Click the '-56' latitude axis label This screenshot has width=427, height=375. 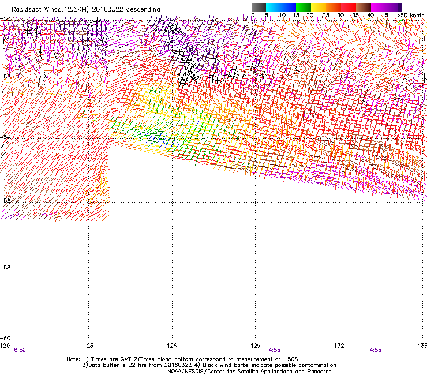(x=5, y=200)
